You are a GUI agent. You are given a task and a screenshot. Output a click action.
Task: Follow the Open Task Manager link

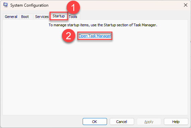click(x=95, y=36)
